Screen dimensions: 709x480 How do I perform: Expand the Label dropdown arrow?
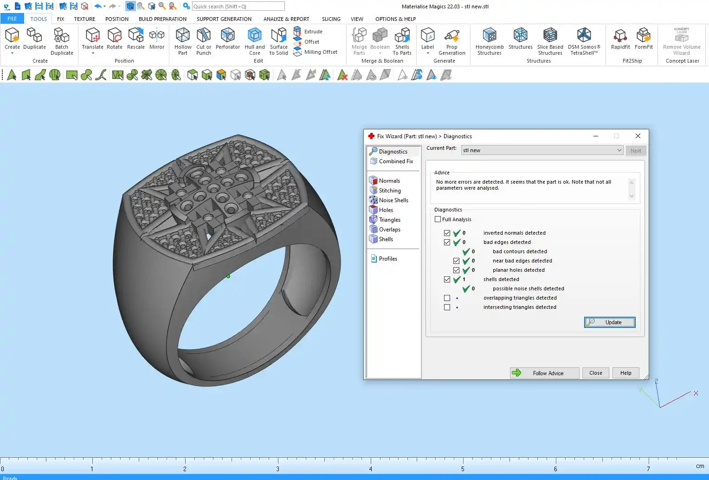(x=427, y=53)
